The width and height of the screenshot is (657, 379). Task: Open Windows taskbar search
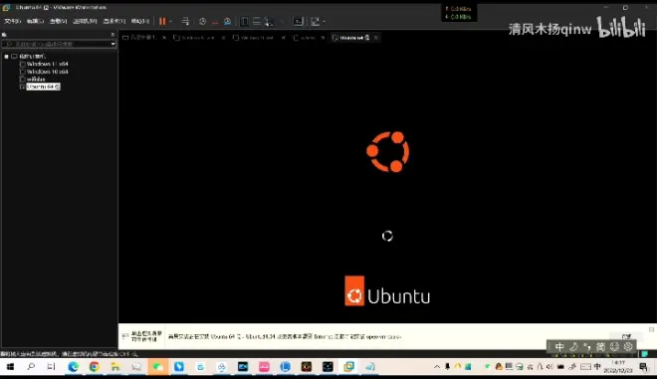(31, 367)
